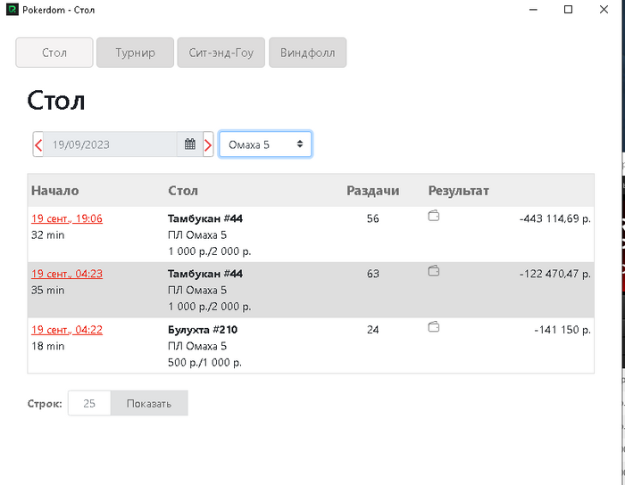
Task: Click wallet icon in Тамбукан #44 19:06 row
Action: [434, 216]
